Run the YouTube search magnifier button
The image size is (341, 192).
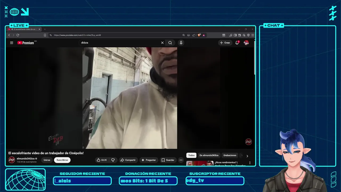pos(170,43)
